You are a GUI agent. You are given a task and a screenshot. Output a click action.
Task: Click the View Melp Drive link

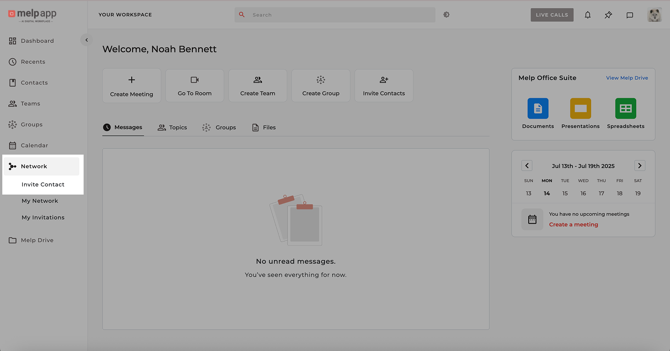(x=627, y=78)
